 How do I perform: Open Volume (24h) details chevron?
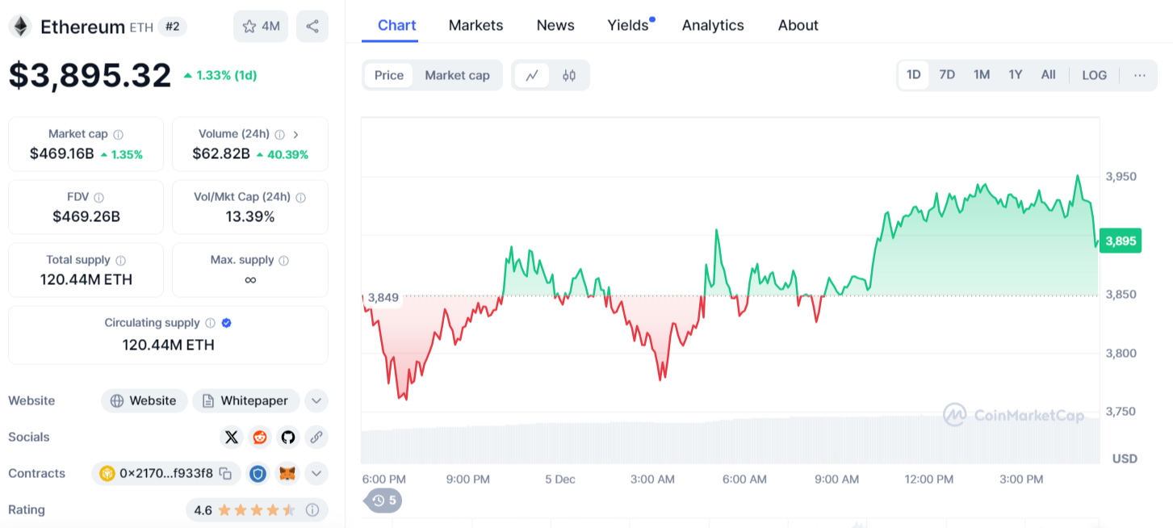(x=296, y=135)
